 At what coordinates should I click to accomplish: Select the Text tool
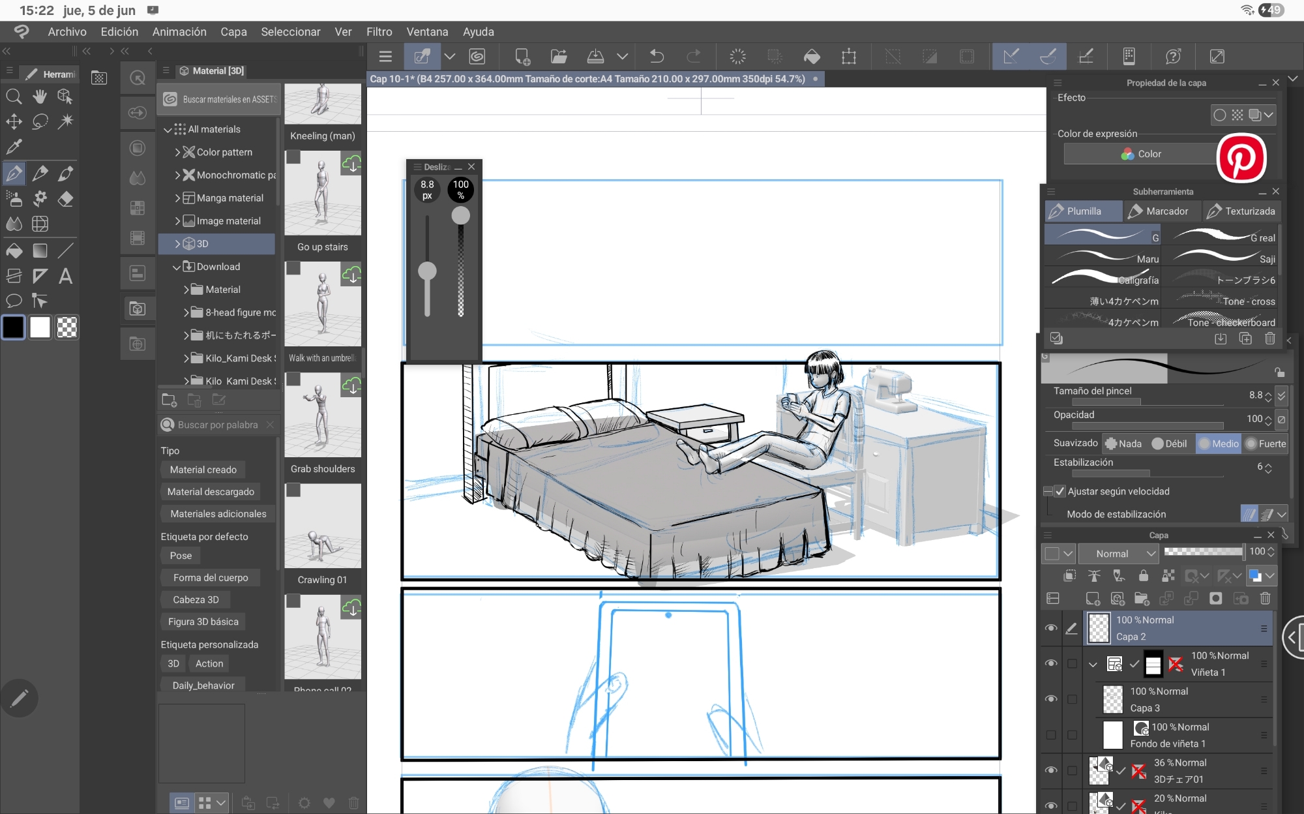(x=65, y=276)
